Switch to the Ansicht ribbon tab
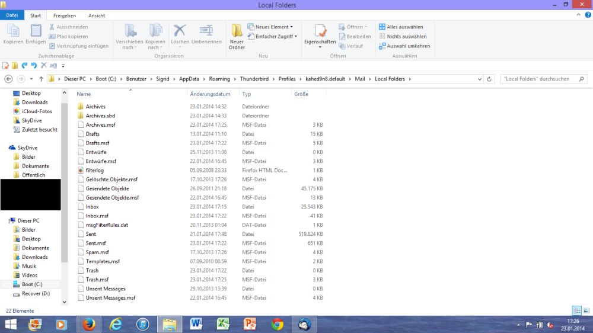 [x=97, y=15]
